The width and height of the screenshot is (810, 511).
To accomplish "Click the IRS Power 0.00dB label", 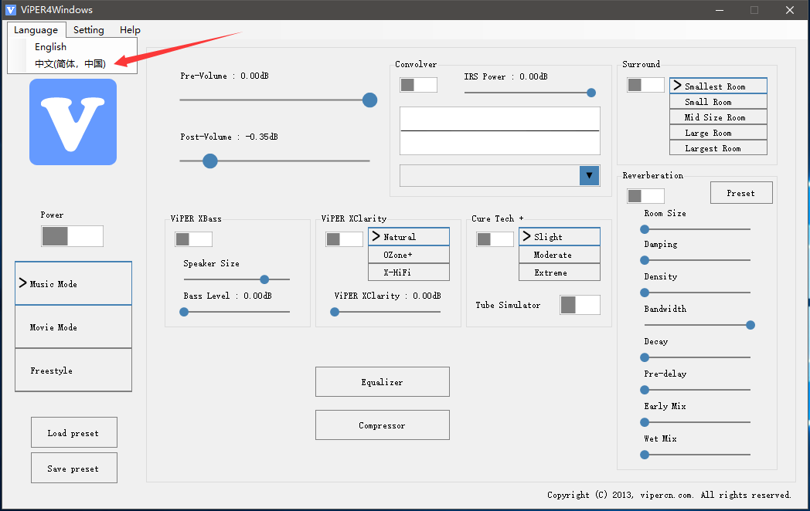I will tap(505, 76).
